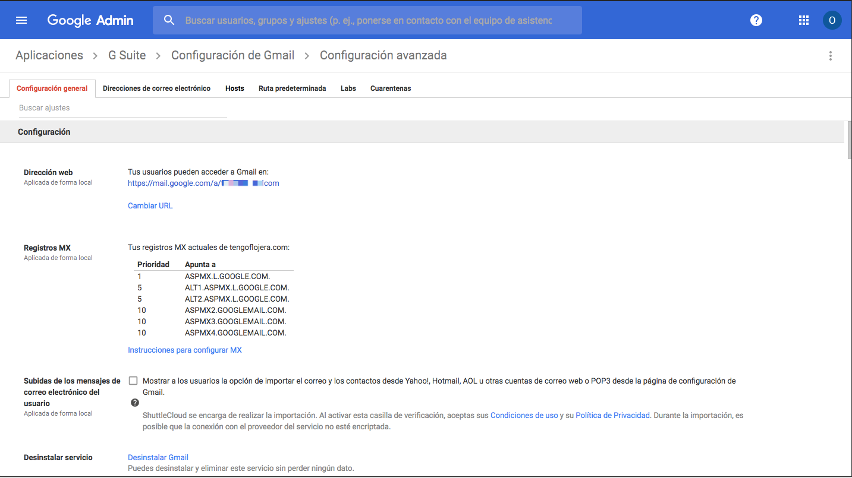
Task: Click the Google Admin logo
Action: [90, 20]
